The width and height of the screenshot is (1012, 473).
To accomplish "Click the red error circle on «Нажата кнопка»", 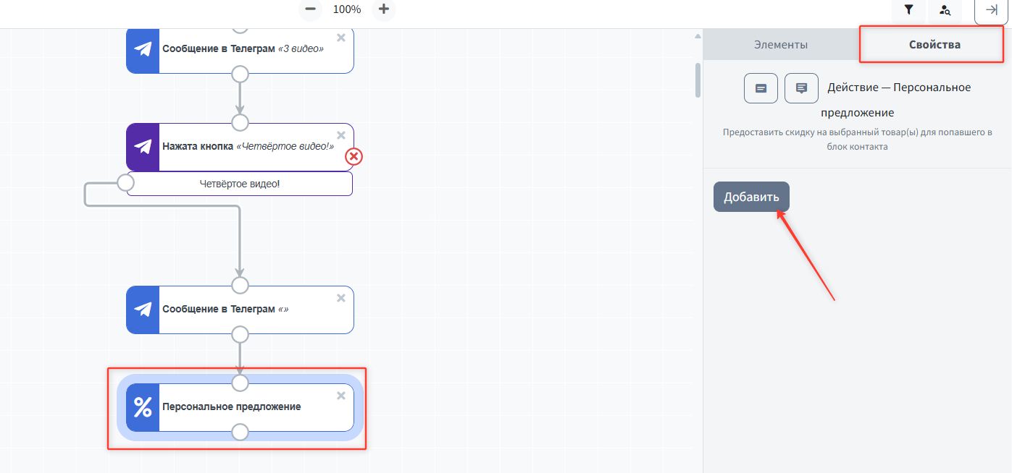I will click(354, 156).
